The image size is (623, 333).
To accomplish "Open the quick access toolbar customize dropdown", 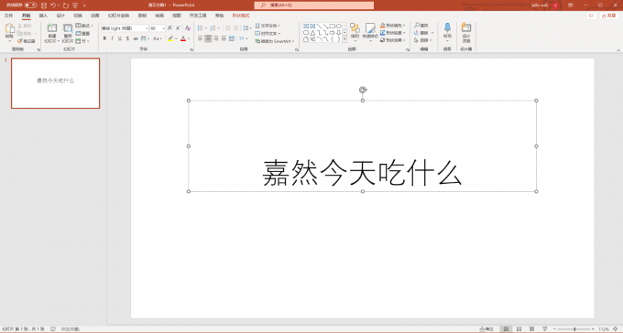I will [x=84, y=5].
